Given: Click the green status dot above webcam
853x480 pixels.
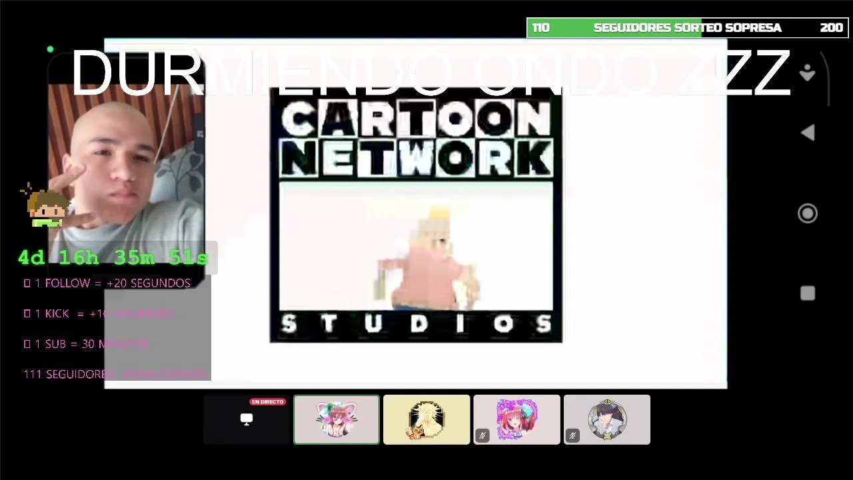Looking at the screenshot, I should (50, 49).
